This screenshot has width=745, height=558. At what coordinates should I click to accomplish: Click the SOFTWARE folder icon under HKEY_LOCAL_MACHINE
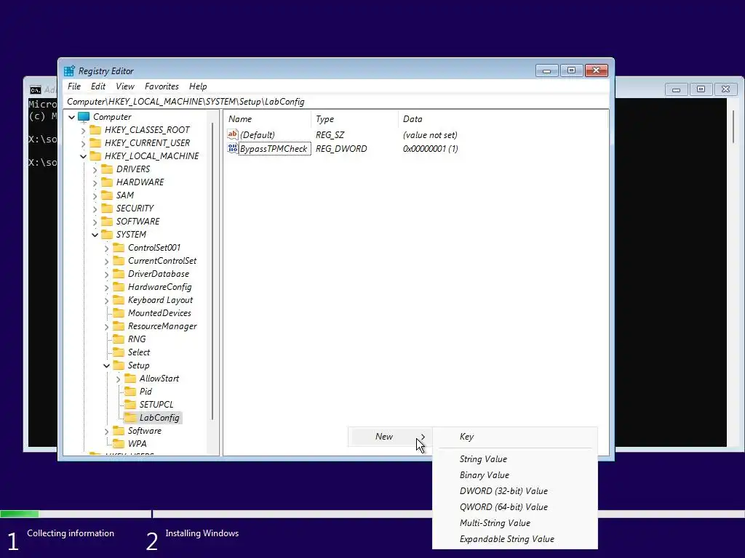click(108, 221)
